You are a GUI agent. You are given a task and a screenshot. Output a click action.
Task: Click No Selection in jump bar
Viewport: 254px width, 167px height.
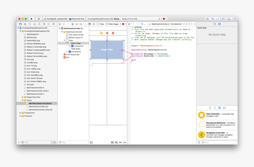pos(176,24)
